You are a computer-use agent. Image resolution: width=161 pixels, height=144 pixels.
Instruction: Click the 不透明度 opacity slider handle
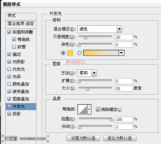(85, 38)
